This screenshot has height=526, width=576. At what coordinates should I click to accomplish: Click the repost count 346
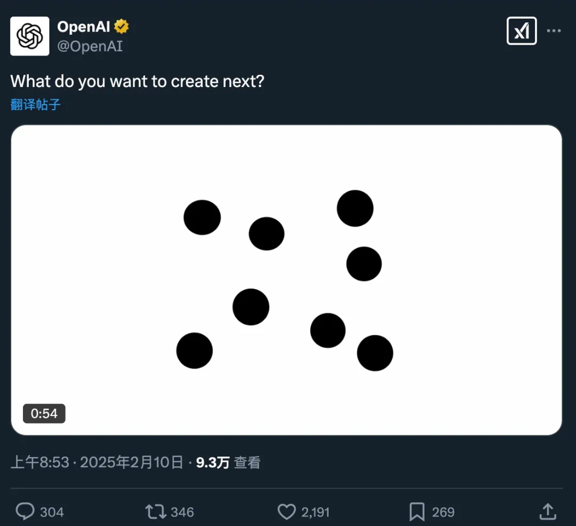coord(181,512)
